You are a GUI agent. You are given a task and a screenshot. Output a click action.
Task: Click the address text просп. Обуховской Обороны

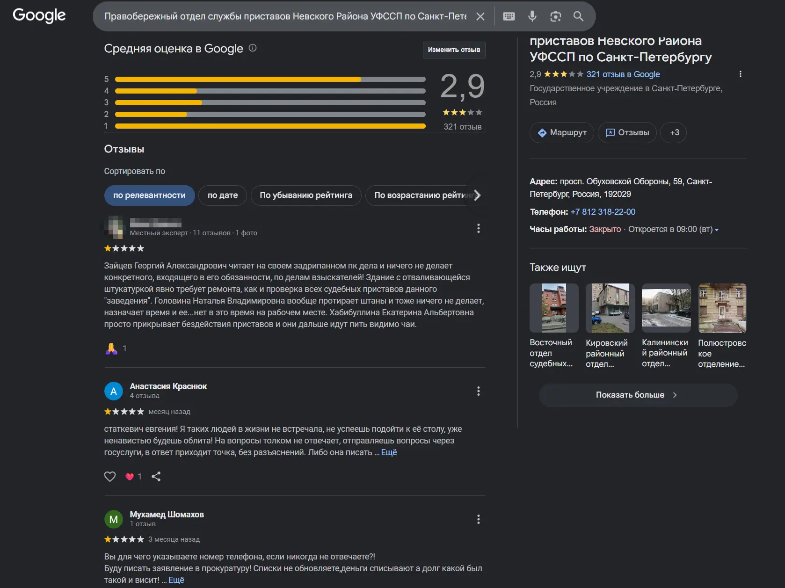pos(621,188)
